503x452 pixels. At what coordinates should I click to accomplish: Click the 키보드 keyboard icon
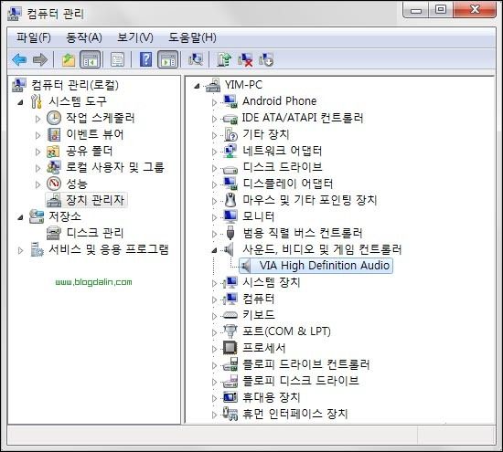pyautogui.click(x=230, y=315)
